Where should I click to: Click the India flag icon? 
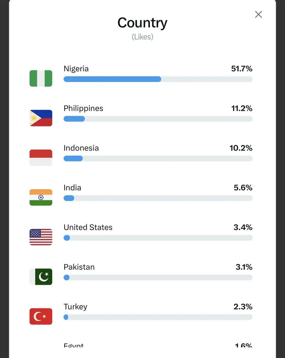coord(41,197)
